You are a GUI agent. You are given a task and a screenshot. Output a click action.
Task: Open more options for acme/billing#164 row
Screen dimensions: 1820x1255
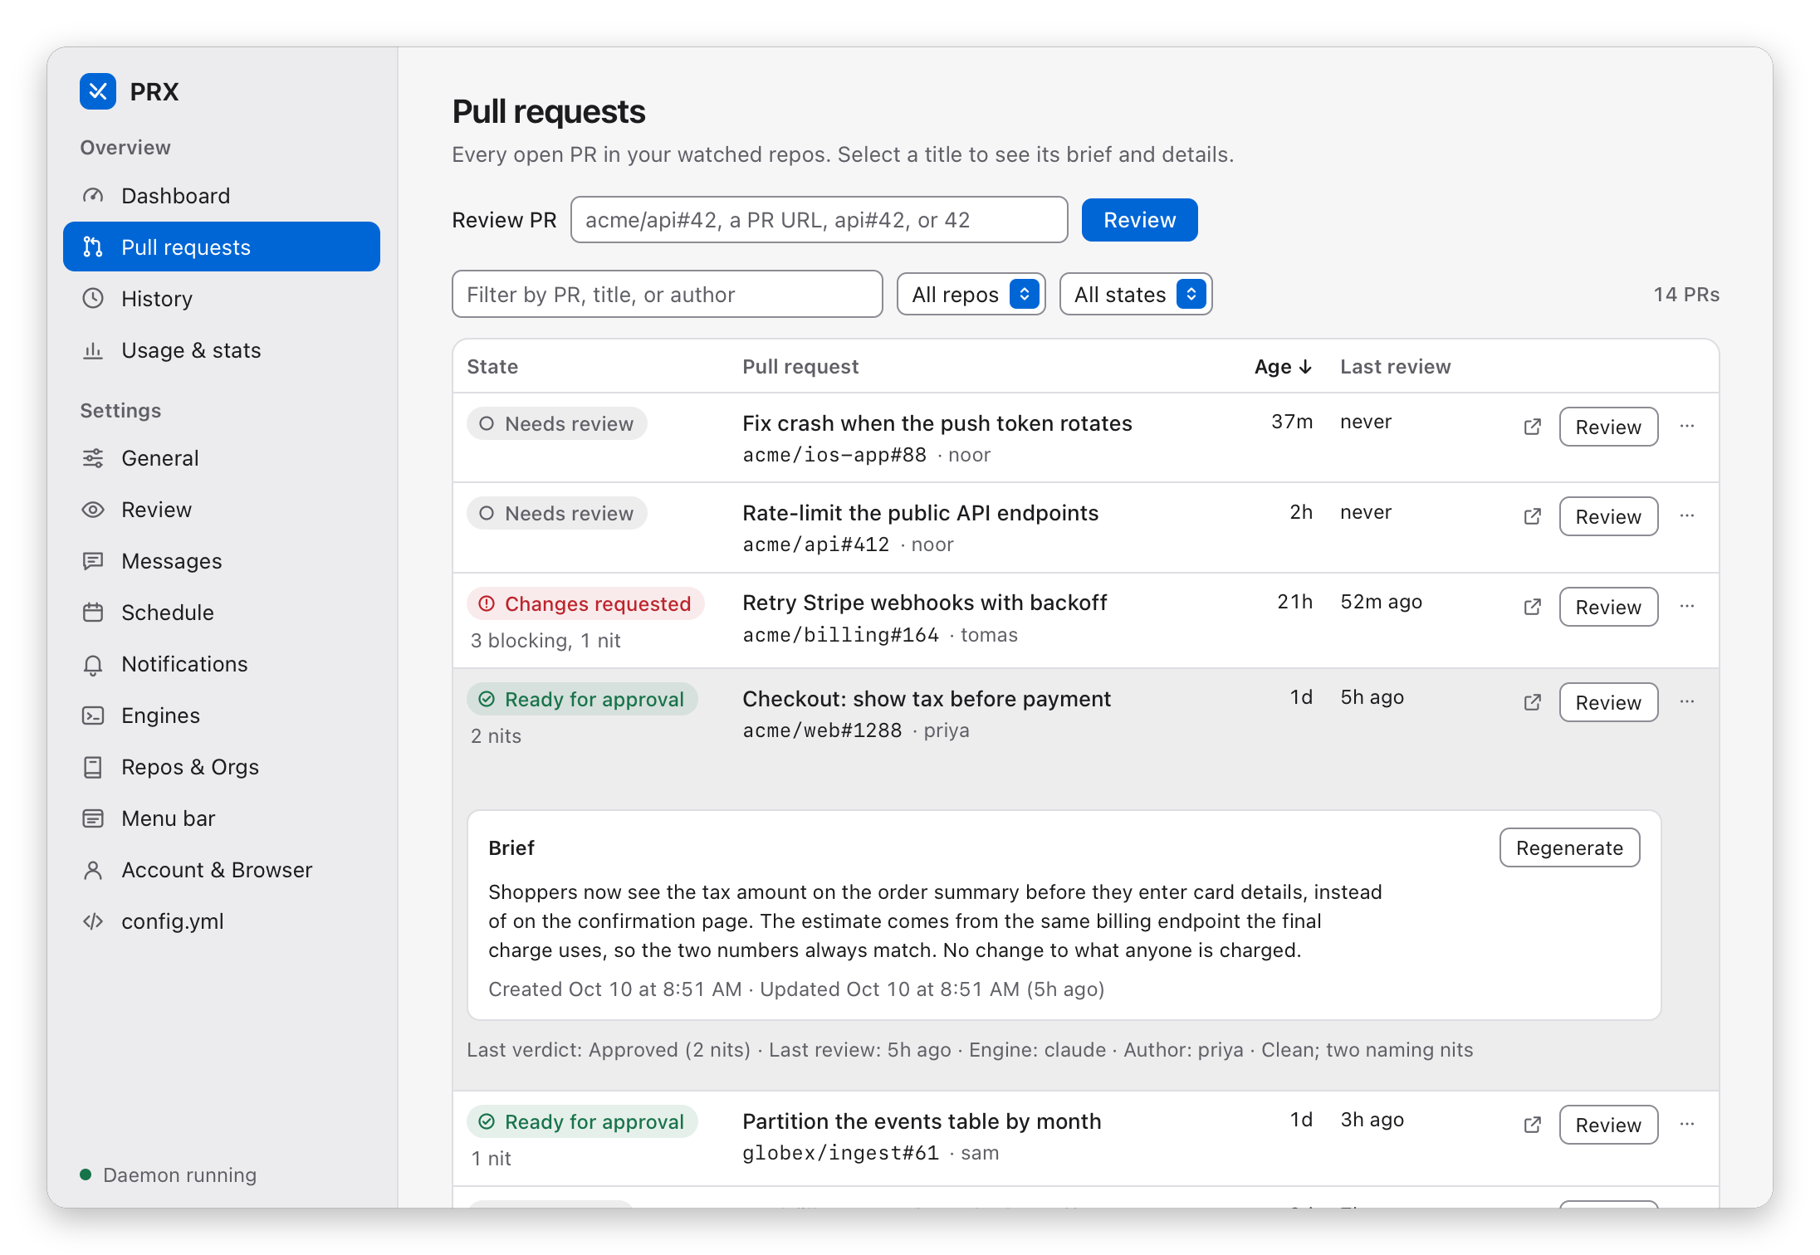coord(1687,606)
